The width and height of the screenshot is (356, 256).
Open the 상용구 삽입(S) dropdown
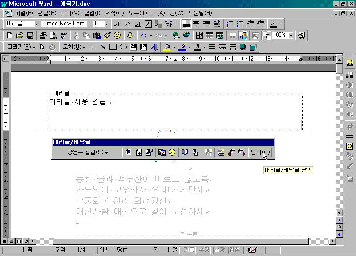coord(87,152)
